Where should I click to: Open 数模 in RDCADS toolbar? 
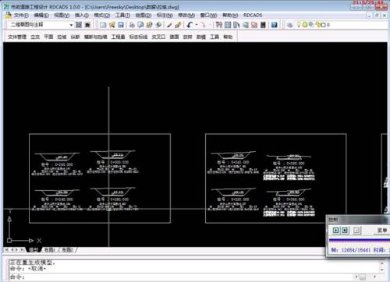(201, 37)
